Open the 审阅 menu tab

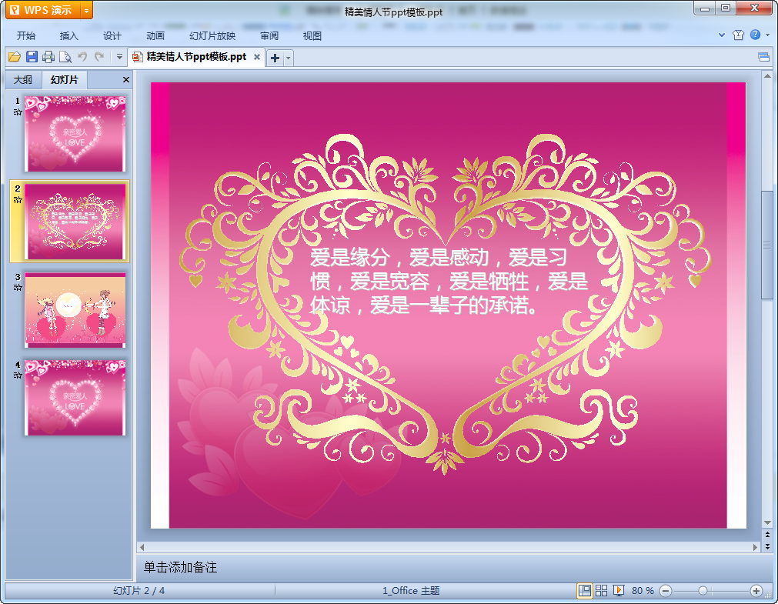[269, 35]
